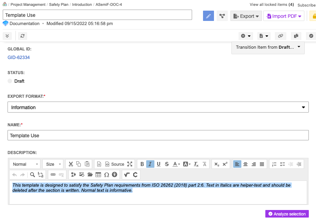Insert a table
The width and height of the screenshot is (316, 222).
98,175
